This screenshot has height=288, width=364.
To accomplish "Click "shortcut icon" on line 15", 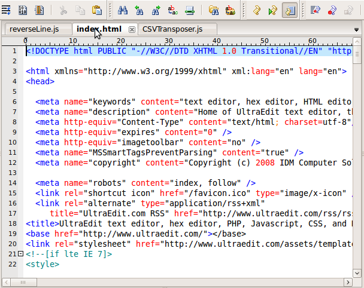I will (x=119, y=193).
